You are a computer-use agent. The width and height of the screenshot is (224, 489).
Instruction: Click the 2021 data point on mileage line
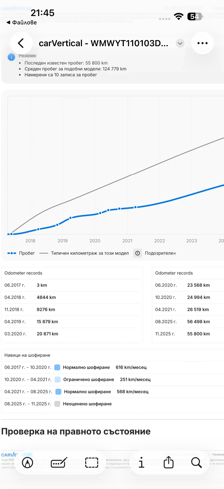tap(136, 207)
